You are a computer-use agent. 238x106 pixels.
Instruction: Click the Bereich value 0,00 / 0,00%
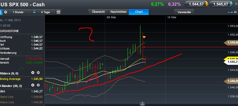pos(34,63)
